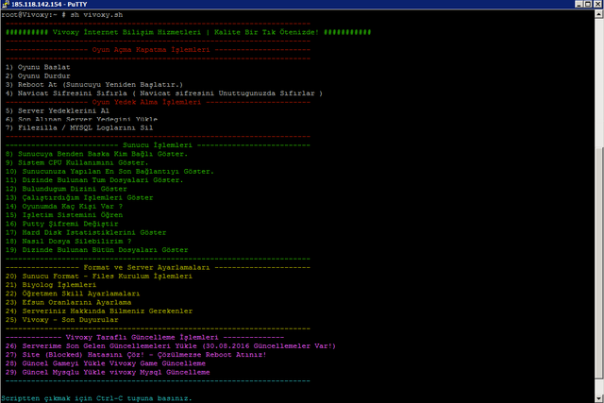Screen dimensions: 604x403
Task: Close the PuTTY window
Action: tap(597, 4)
